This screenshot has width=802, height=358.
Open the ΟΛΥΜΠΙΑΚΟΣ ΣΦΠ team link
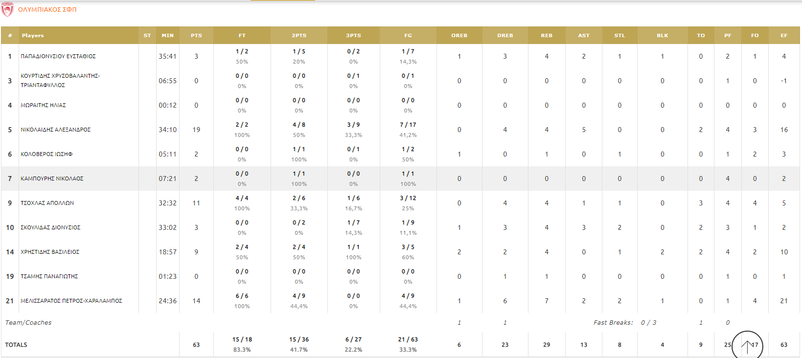click(47, 9)
